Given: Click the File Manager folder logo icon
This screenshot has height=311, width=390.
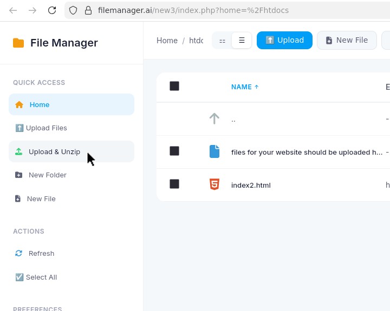Looking at the screenshot, I should point(18,43).
